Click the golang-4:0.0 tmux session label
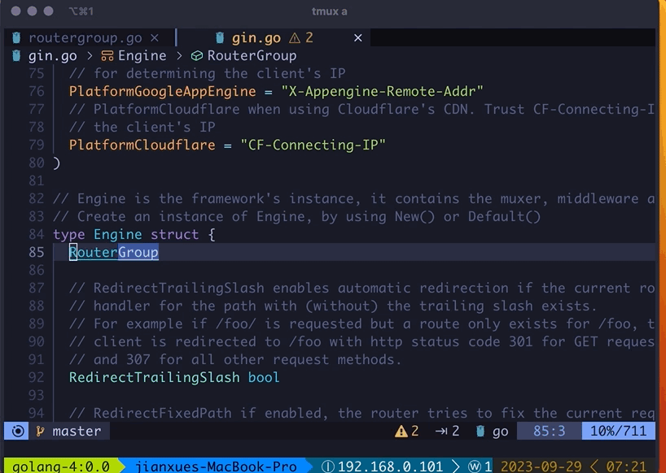The height and width of the screenshot is (473, 666). [61, 466]
